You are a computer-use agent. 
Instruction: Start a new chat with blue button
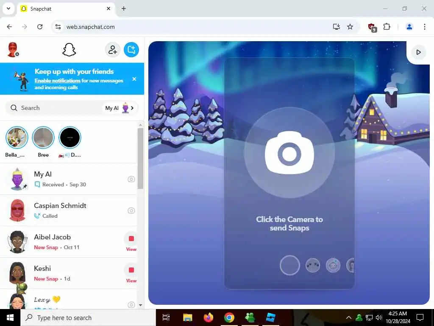pyautogui.click(x=131, y=50)
